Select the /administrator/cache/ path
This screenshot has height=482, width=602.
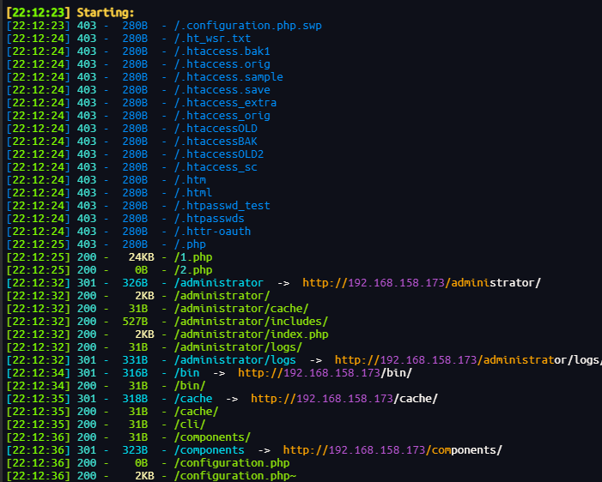pyautogui.click(x=241, y=309)
